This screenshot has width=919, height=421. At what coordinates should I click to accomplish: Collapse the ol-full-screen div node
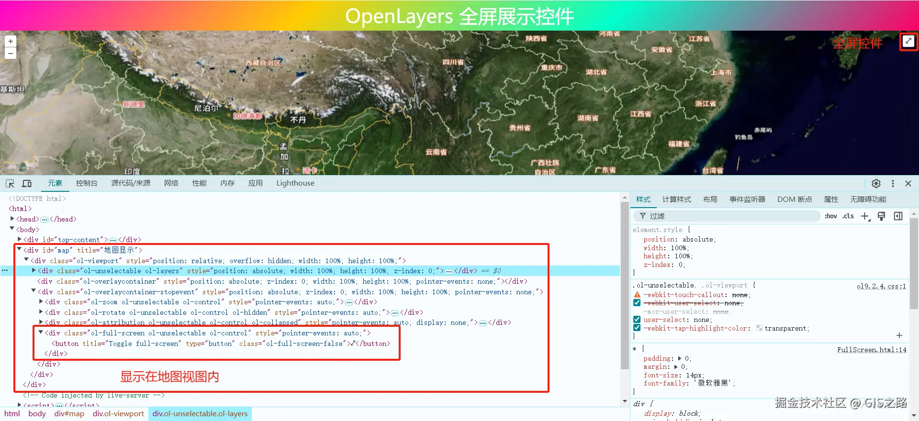pos(41,332)
